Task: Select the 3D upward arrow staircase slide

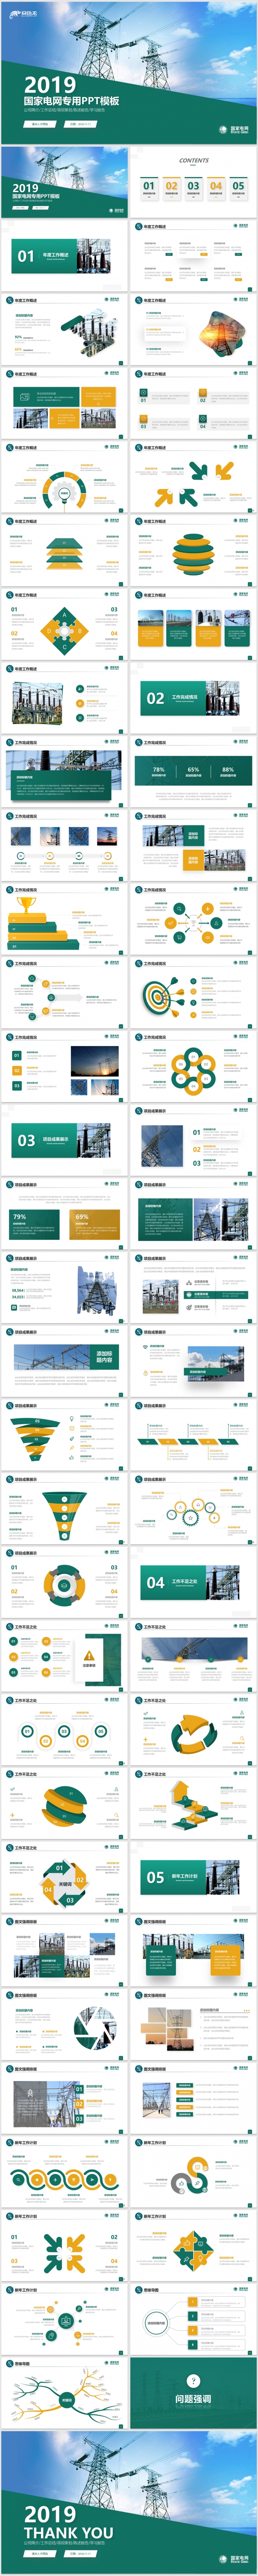Action: click(193, 1803)
